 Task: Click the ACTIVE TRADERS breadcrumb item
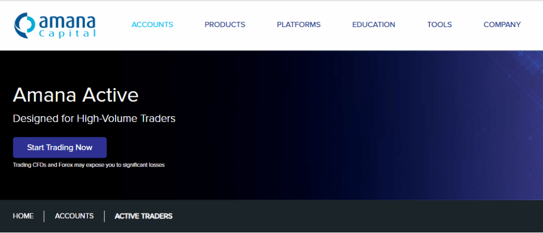click(x=143, y=216)
